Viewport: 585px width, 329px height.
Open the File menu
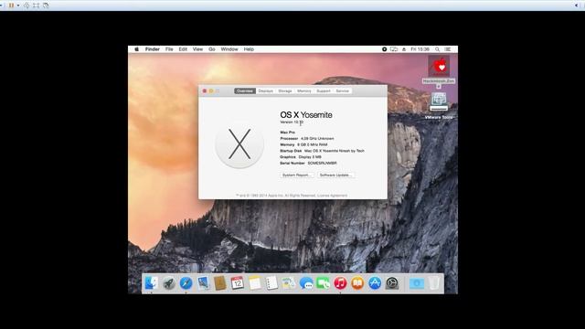[169, 49]
